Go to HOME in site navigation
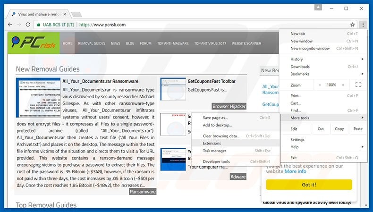The width and height of the screenshot is (373, 212). (x=68, y=43)
